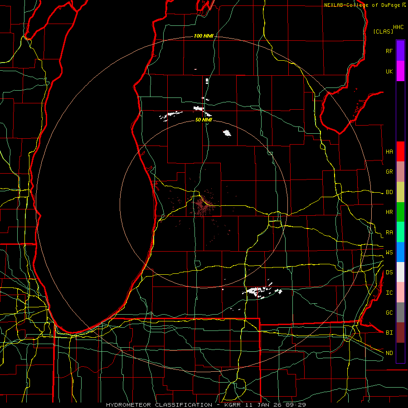The image size is (408, 408).
Task: Click the HR legend label
Action: (x=389, y=212)
